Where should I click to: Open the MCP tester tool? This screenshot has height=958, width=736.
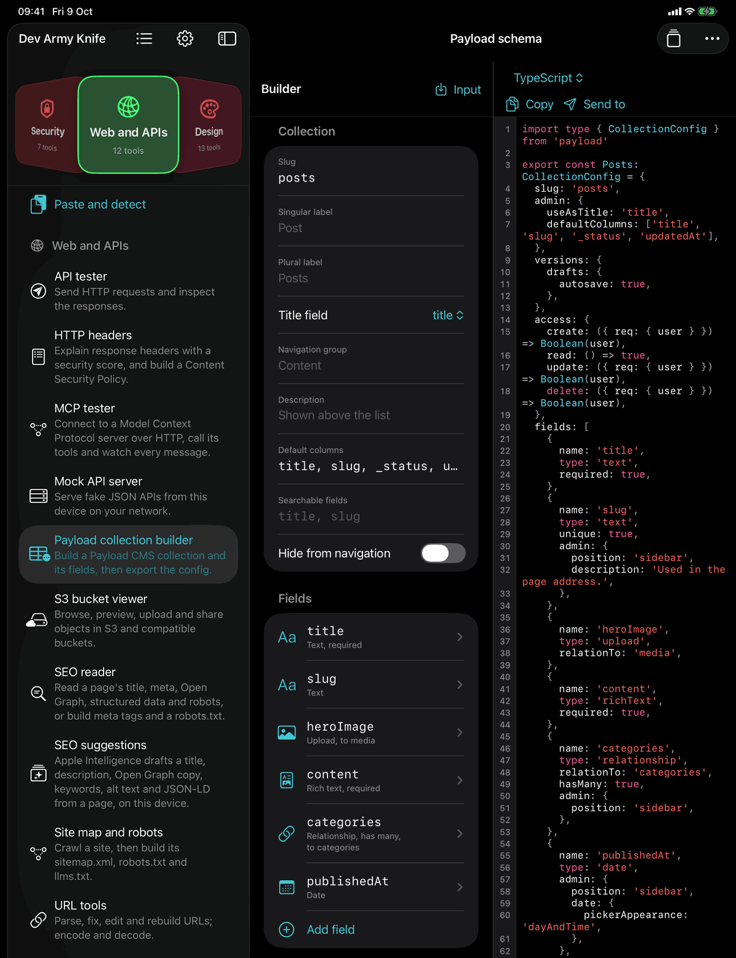tap(129, 430)
